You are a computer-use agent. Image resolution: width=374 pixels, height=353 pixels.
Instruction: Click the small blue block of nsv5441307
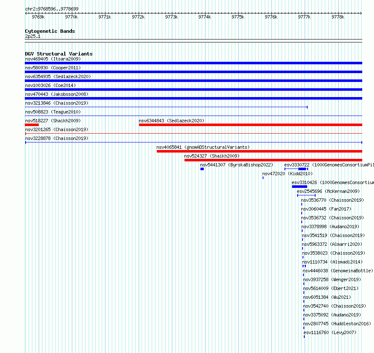pos(202,169)
